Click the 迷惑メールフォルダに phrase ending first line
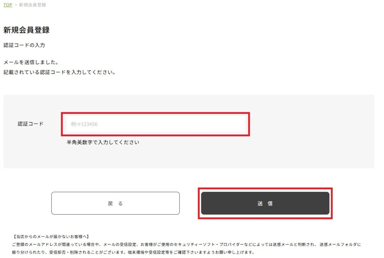The image size is (384, 258). (340, 244)
